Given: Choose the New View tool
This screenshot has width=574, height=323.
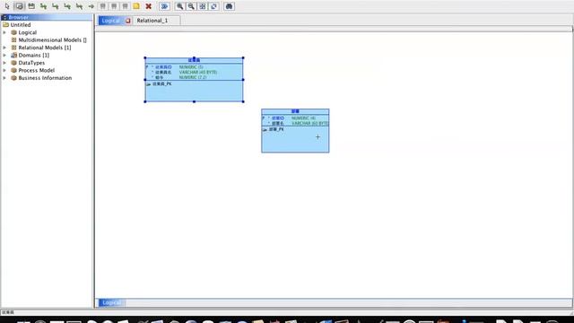Looking at the screenshot, I should pyautogui.click(x=31, y=6).
